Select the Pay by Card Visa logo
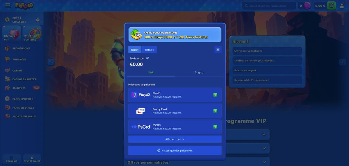The width and height of the screenshot is (349, 166). pos(140,111)
